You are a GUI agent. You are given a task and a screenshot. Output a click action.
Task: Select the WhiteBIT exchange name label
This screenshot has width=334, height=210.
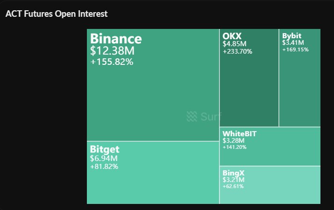coord(240,134)
